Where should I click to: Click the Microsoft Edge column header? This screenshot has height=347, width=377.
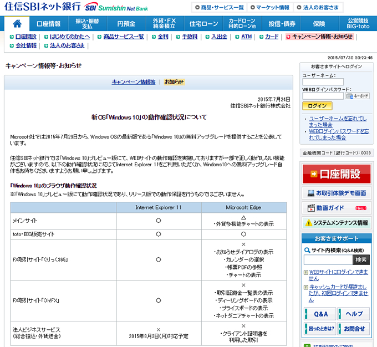243,207
